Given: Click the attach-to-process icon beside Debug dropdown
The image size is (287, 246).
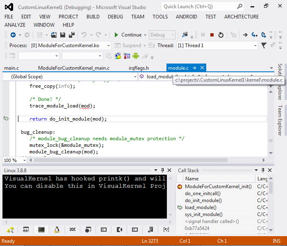Looking at the screenshot, I should [x=184, y=35].
